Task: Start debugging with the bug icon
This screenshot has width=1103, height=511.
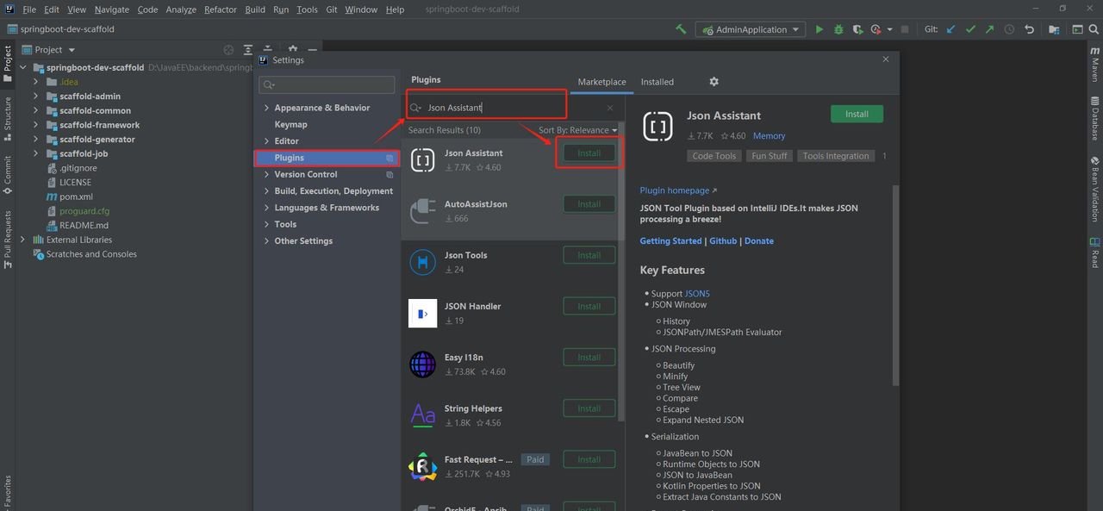Action: [838, 29]
